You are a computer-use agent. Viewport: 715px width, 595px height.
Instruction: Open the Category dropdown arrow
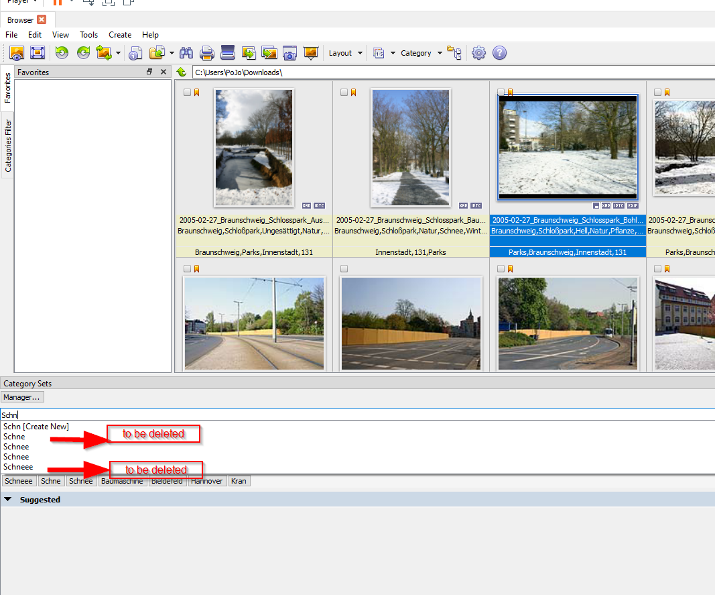pyautogui.click(x=440, y=53)
